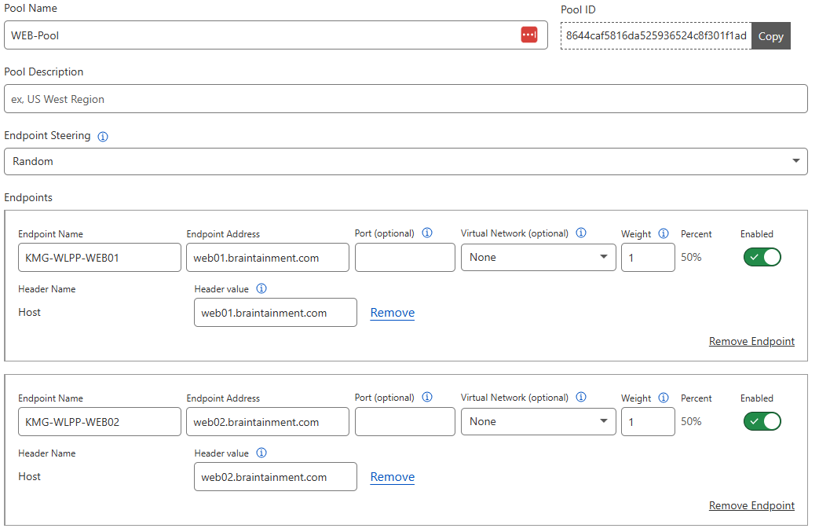819x532 pixels.
Task: Click the Pool Description text field
Action: tap(405, 99)
